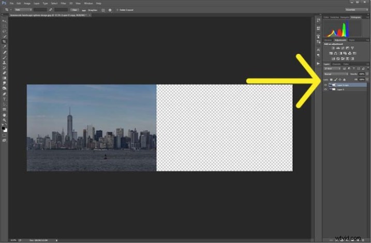Select the Lasso tool
Screen dimensions: 371x243
pos(4,32)
